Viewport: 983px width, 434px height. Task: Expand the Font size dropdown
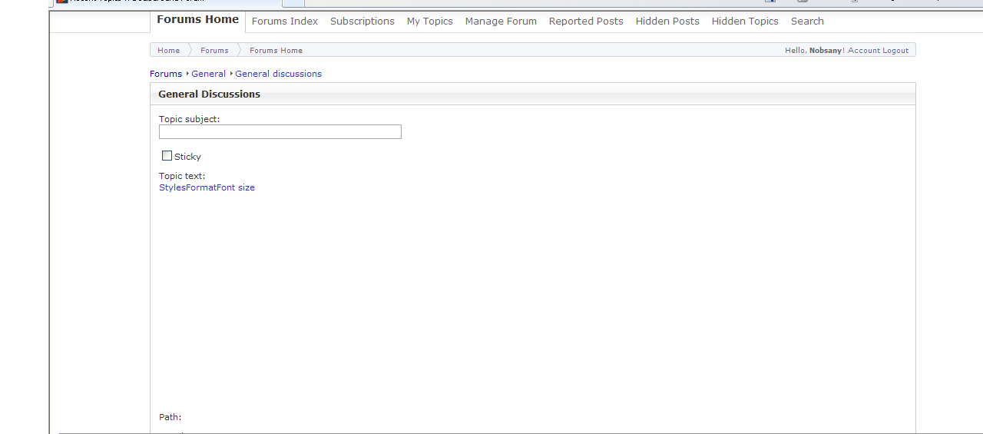[236, 187]
